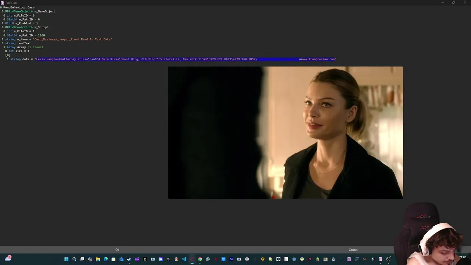Open Microsoft Store from taskbar
Viewport: 471px width, 265px height.
(x=113, y=259)
